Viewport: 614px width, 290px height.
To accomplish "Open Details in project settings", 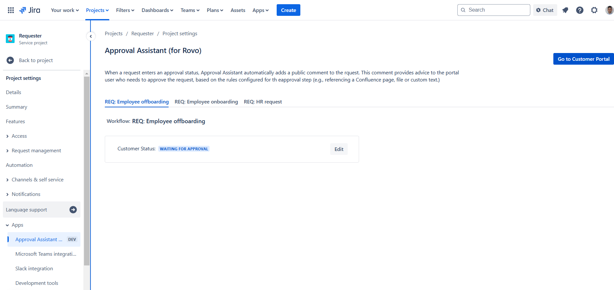I will [42, 92].
